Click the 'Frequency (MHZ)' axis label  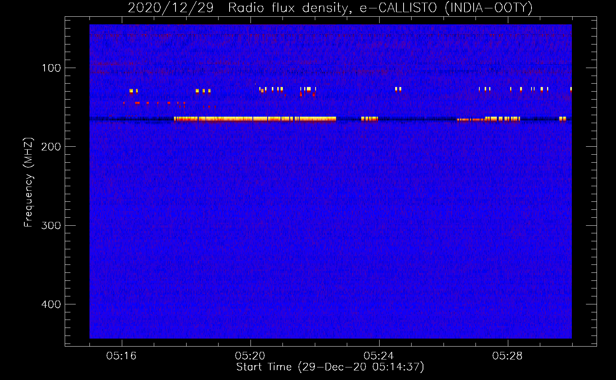tap(29, 182)
